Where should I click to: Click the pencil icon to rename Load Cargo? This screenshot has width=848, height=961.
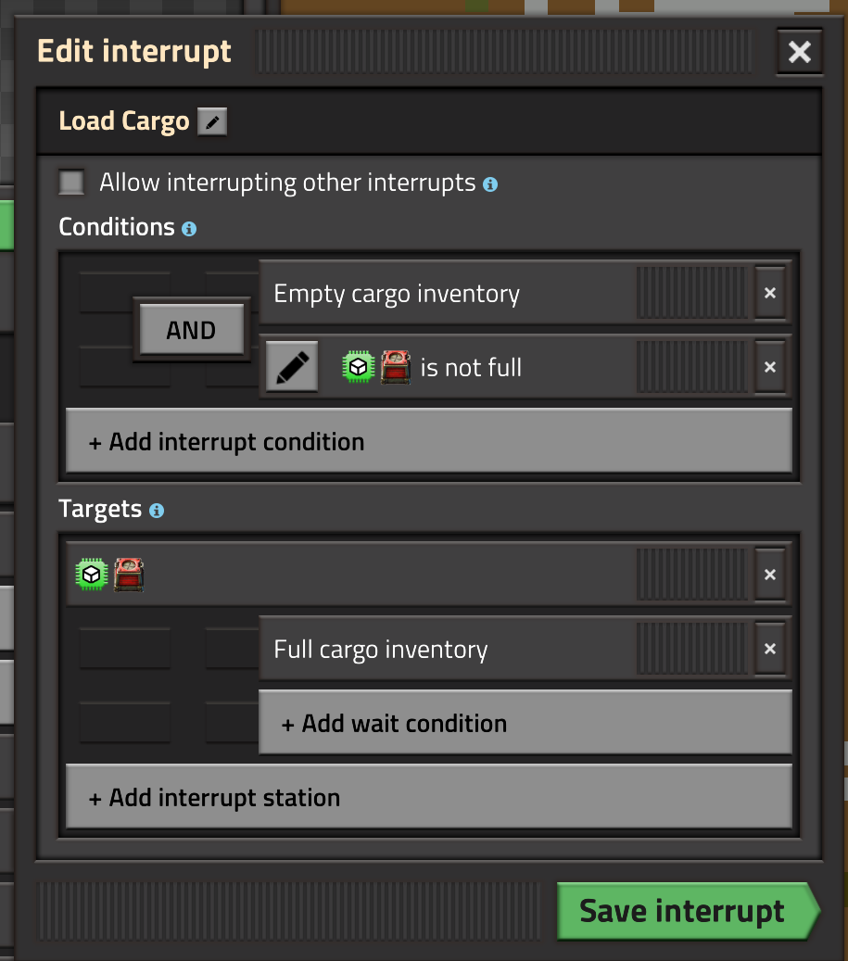pos(212,121)
